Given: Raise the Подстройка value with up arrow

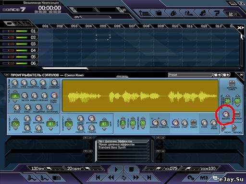Looking at the screenshot, I should 143,118.
